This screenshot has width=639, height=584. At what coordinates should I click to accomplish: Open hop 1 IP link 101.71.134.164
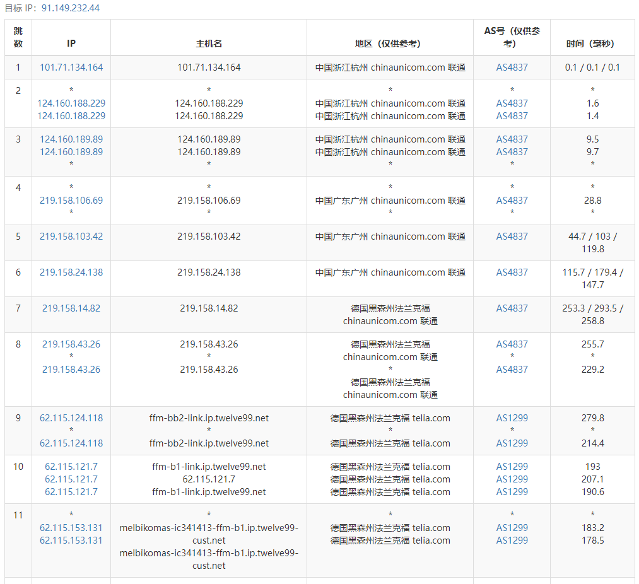point(71,67)
